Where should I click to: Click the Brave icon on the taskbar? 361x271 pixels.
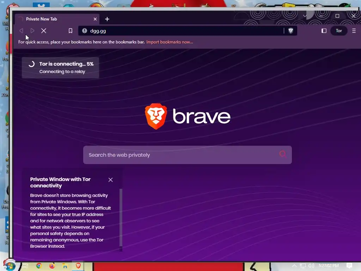point(78,266)
